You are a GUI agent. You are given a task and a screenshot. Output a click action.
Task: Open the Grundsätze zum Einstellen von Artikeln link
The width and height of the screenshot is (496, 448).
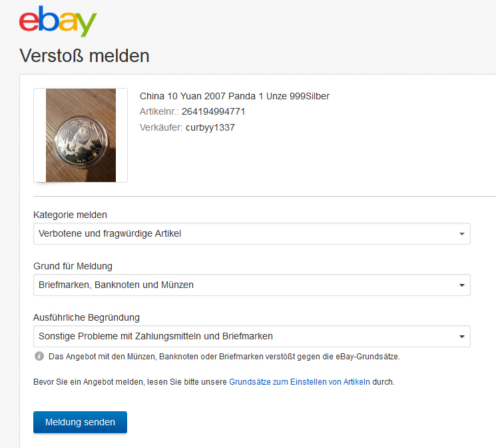pos(299,383)
